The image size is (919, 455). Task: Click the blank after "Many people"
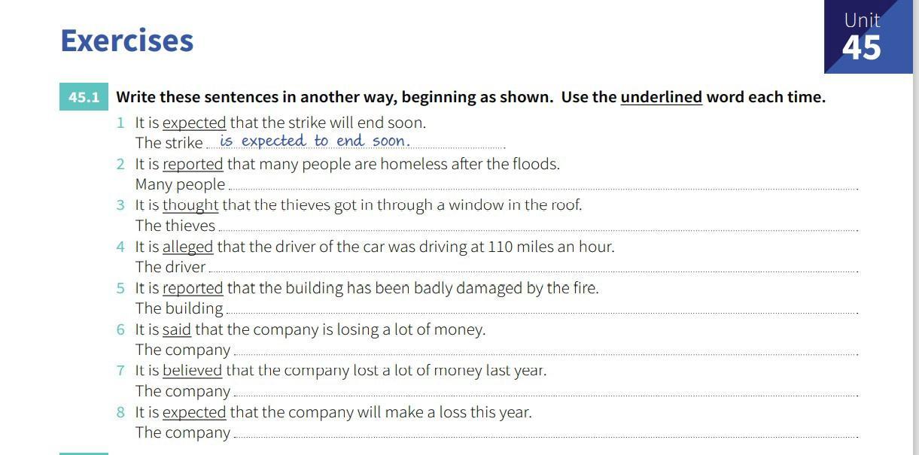tap(543, 184)
